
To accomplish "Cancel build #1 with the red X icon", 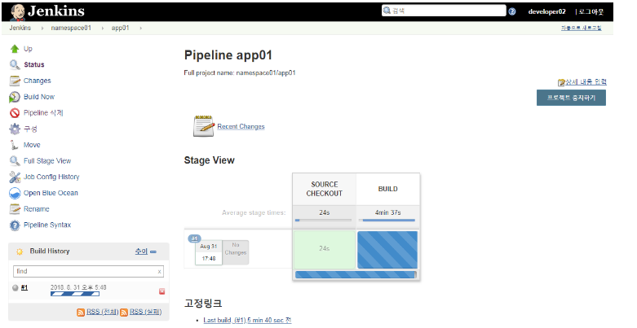I will coord(161,291).
